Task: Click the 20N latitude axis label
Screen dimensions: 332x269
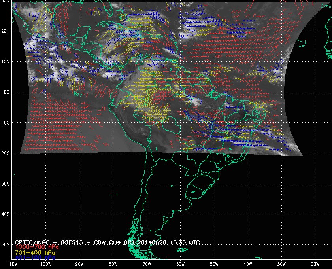Action: pyautogui.click(x=5, y=31)
